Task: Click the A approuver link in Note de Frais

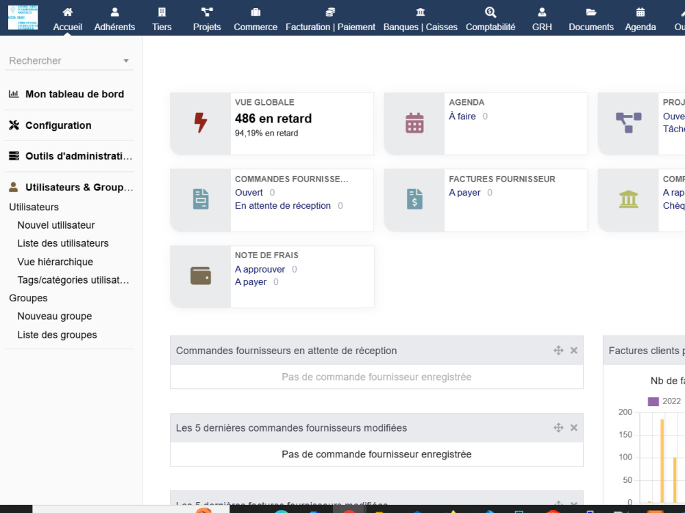Action: pyautogui.click(x=260, y=269)
